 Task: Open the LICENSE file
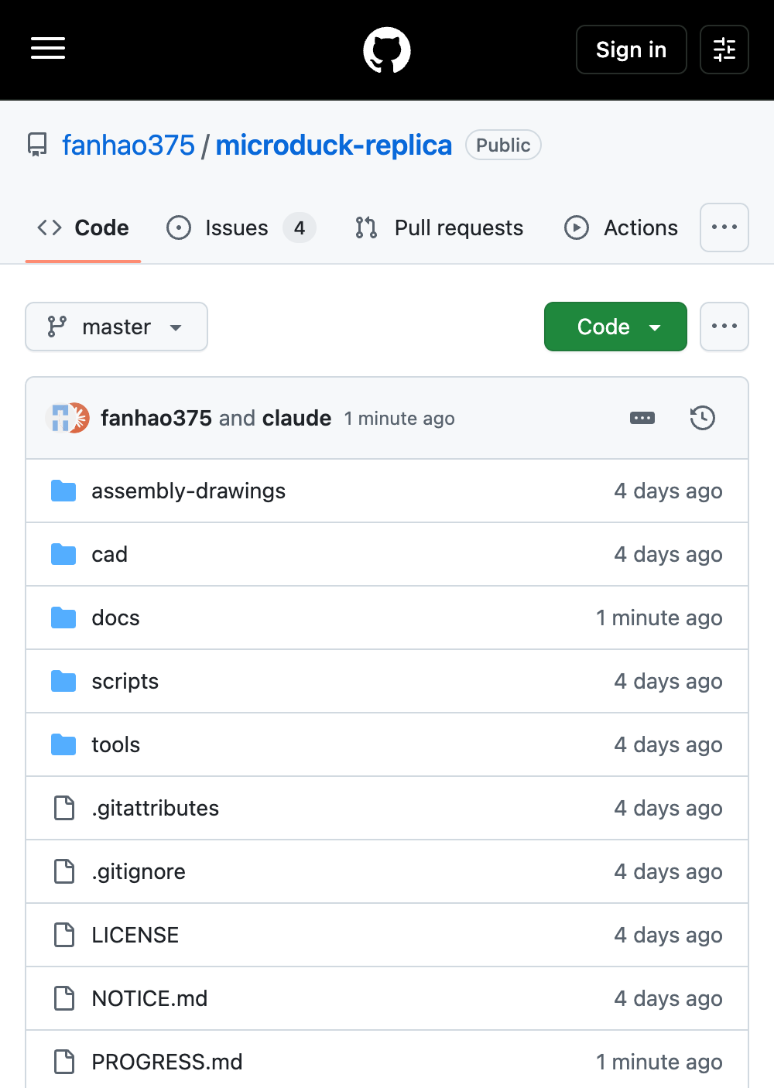tap(135, 935)
